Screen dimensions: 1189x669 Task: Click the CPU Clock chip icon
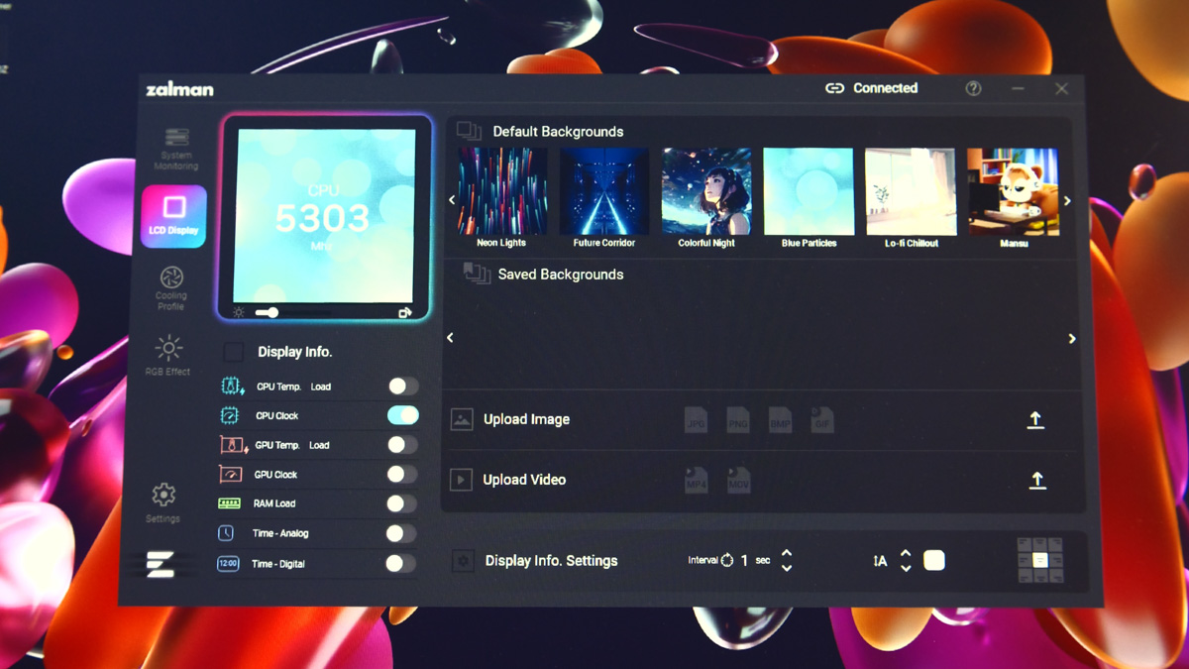tap(230, 415)
